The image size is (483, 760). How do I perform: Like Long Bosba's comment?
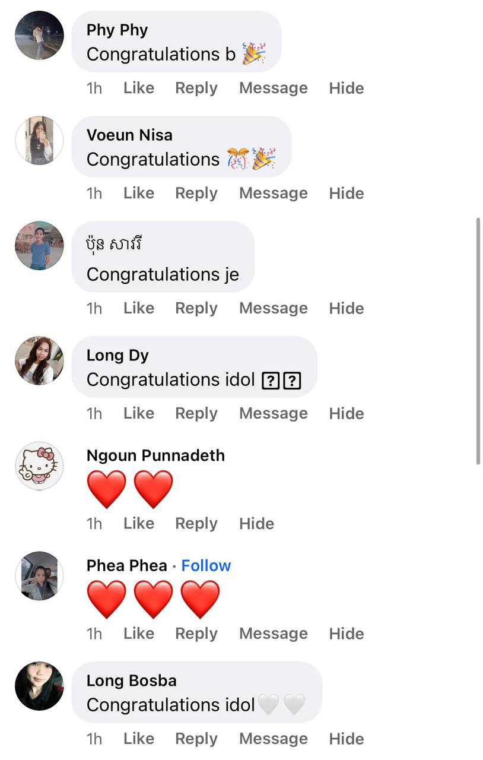(139, 739)
